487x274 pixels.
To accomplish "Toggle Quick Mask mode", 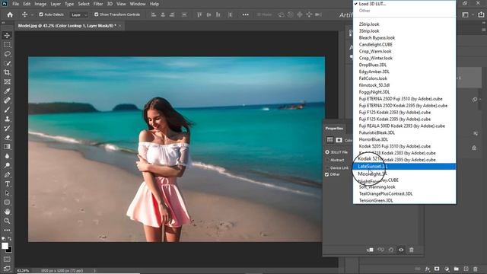I will pos(7,259).
